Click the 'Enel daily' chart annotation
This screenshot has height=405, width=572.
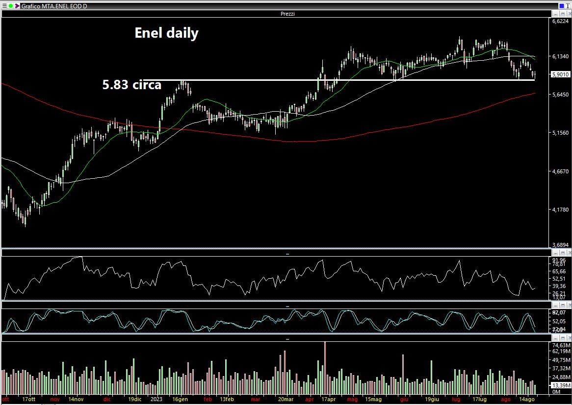coord(167,33)
